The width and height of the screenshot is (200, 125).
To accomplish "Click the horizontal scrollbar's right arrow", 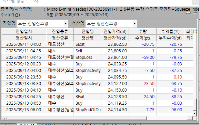I will [x=190, y=118].
